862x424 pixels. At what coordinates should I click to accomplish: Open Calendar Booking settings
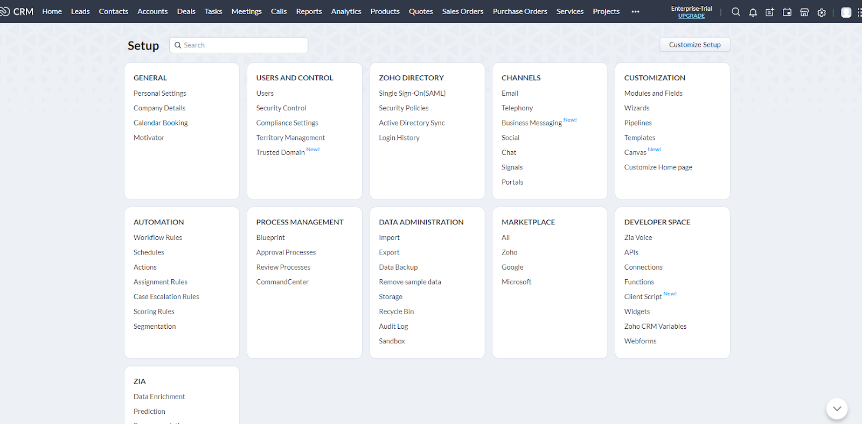pos(161,123)
